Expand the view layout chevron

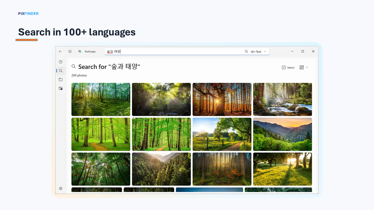tap(307, 67)
